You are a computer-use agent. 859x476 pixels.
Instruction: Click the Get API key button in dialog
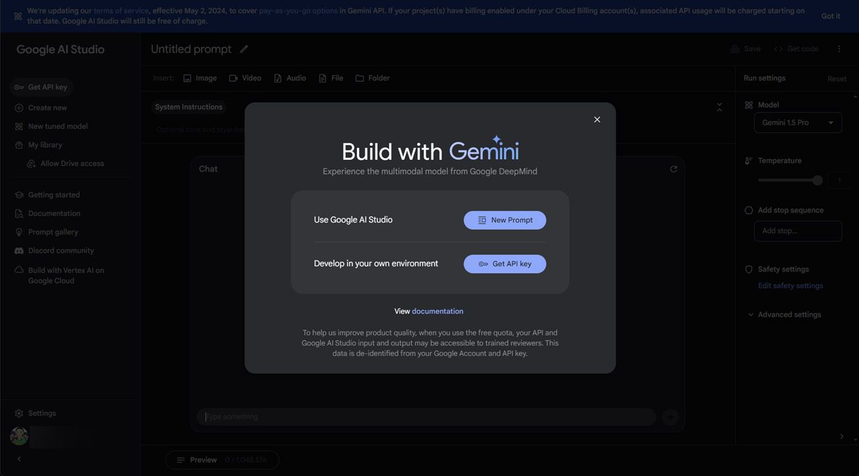point(505,264)
